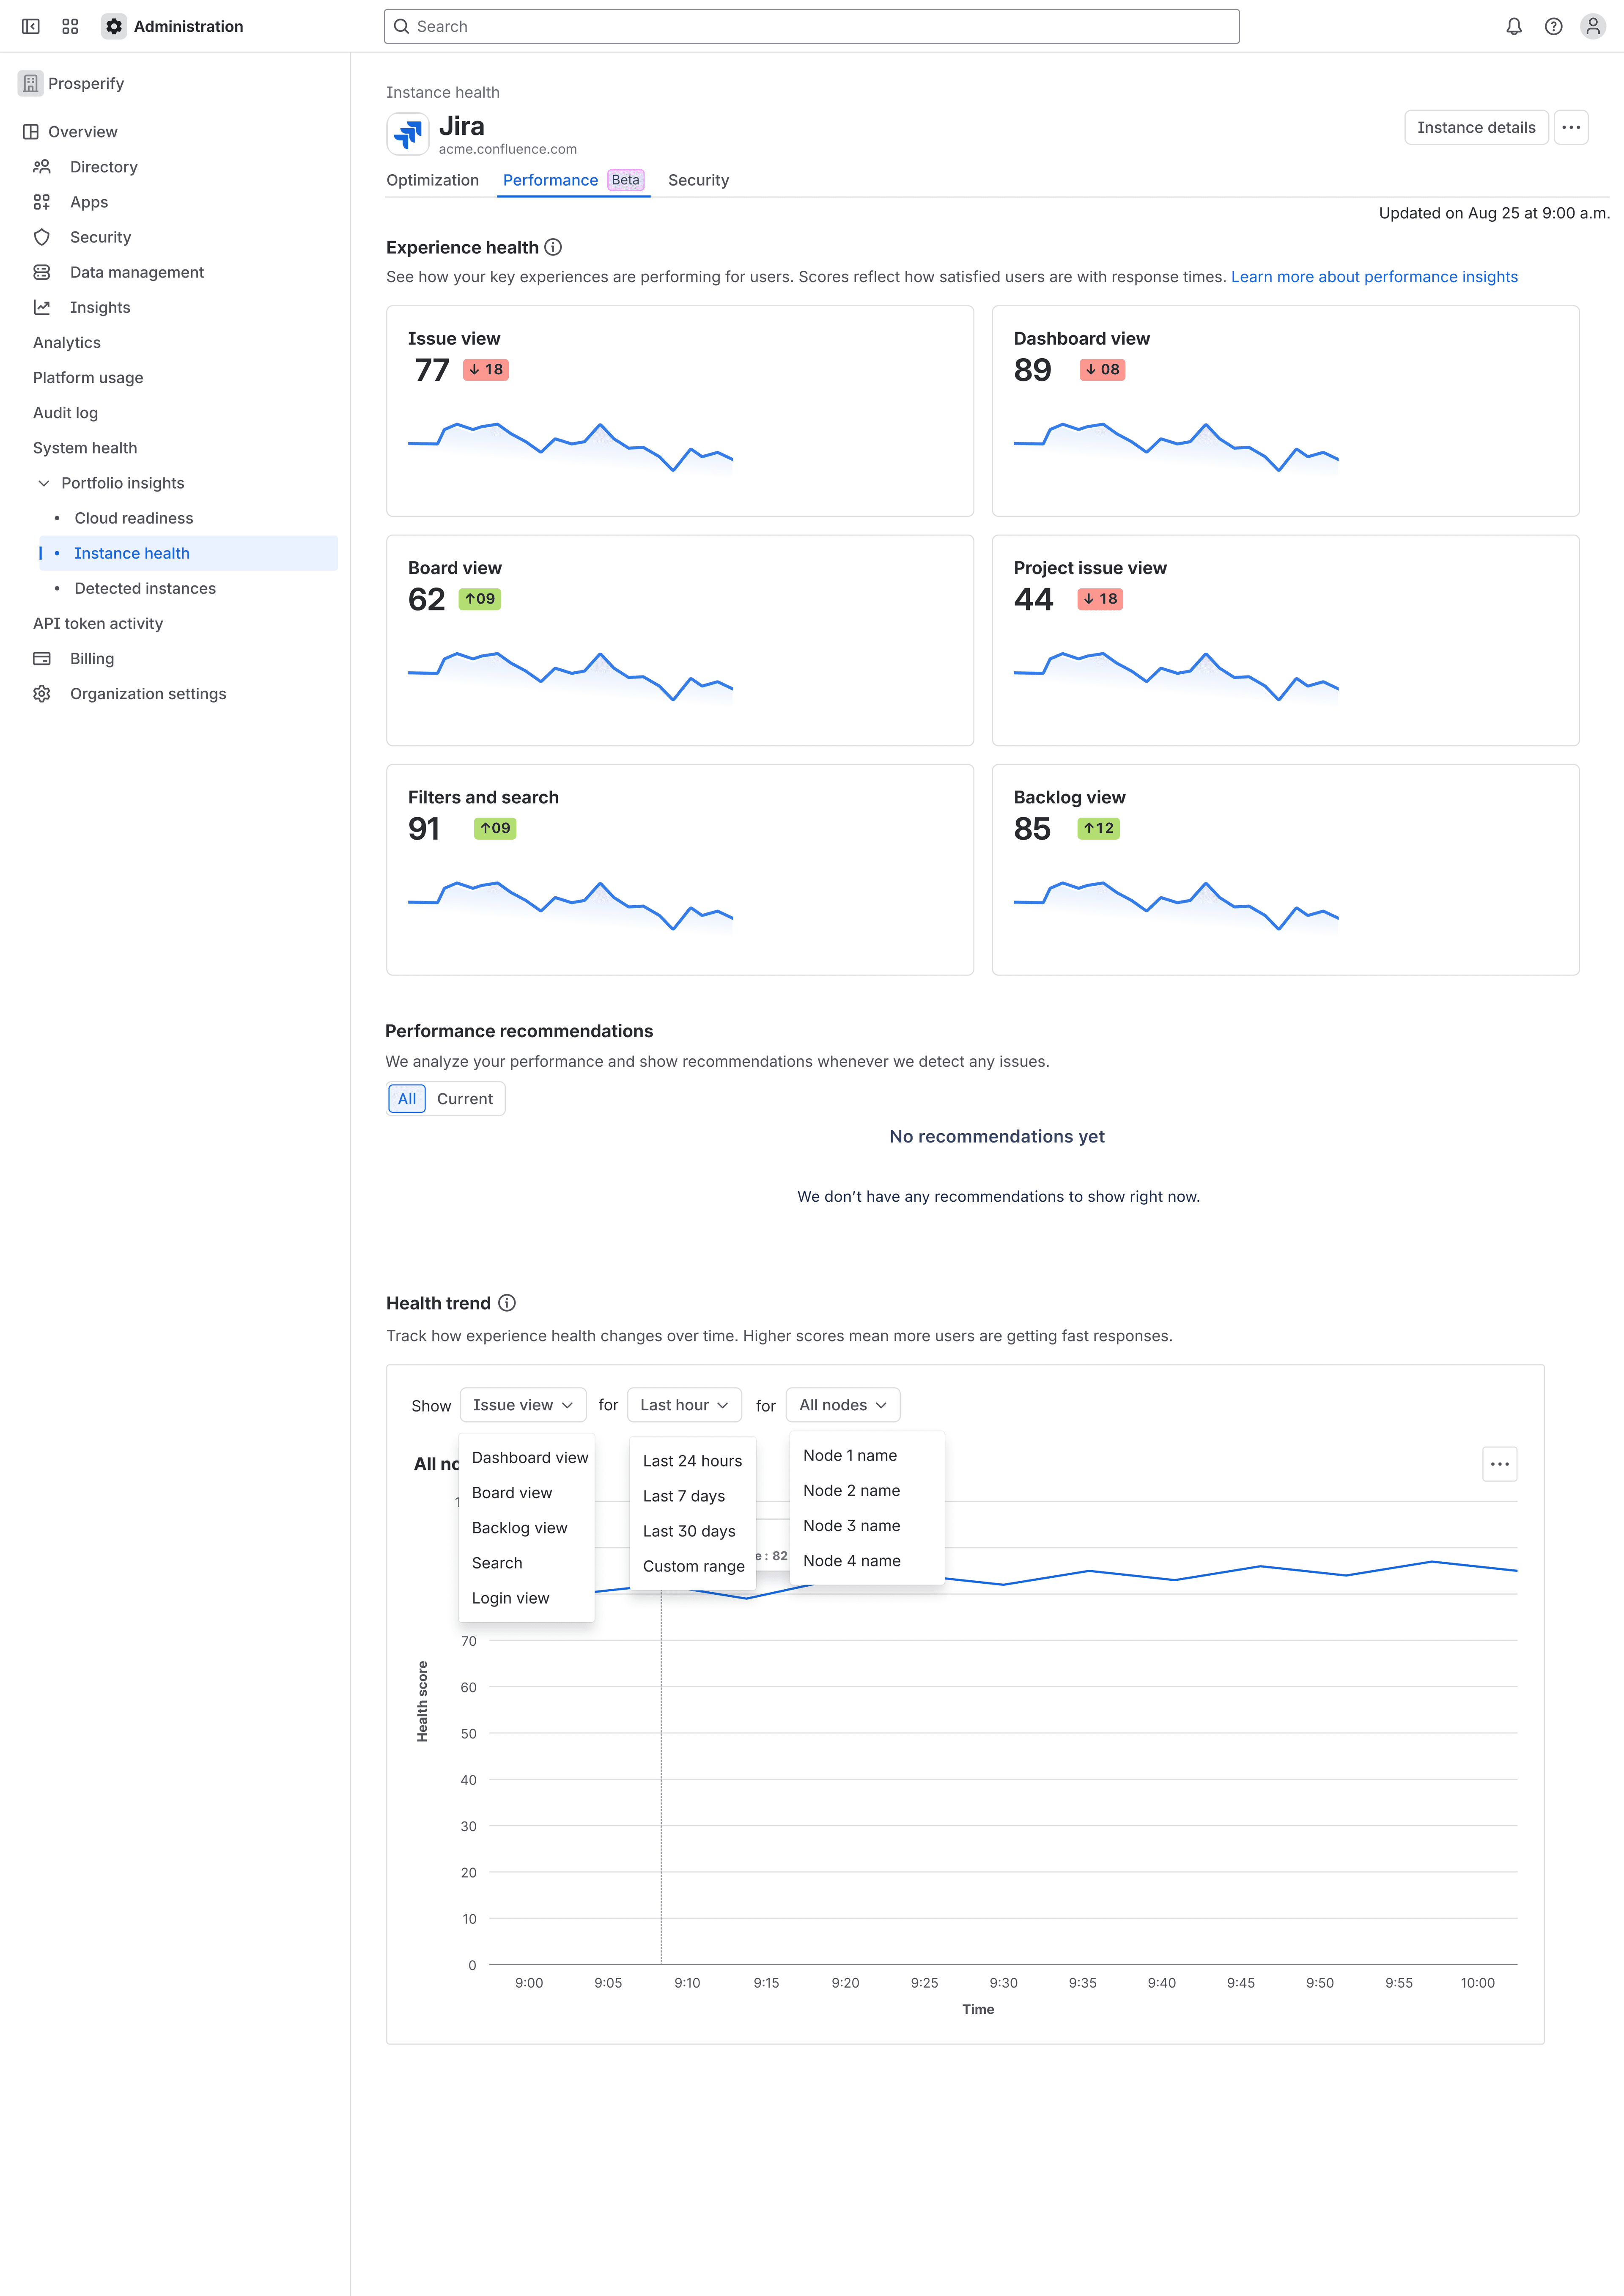Select Node 4 name option
1624x2296 pixels.
pos(867,1561)
